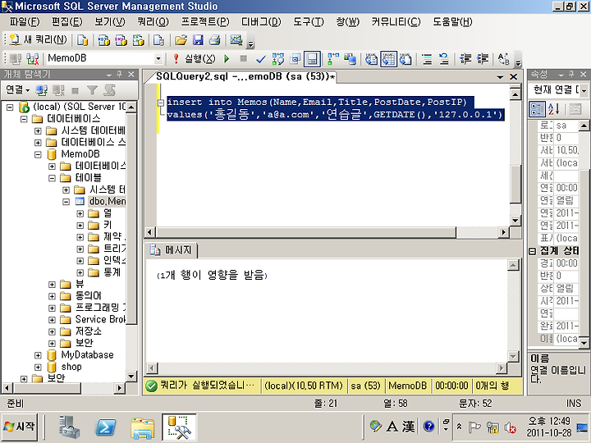The image size is (591, 443).
Task: Click the properties alphabetical sort icon
Action: point(554,109)
